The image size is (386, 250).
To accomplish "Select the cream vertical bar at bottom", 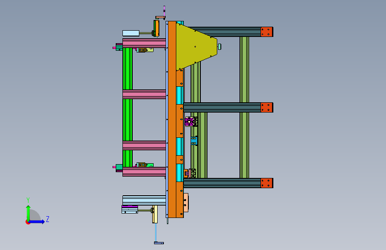I will (155, 214).
